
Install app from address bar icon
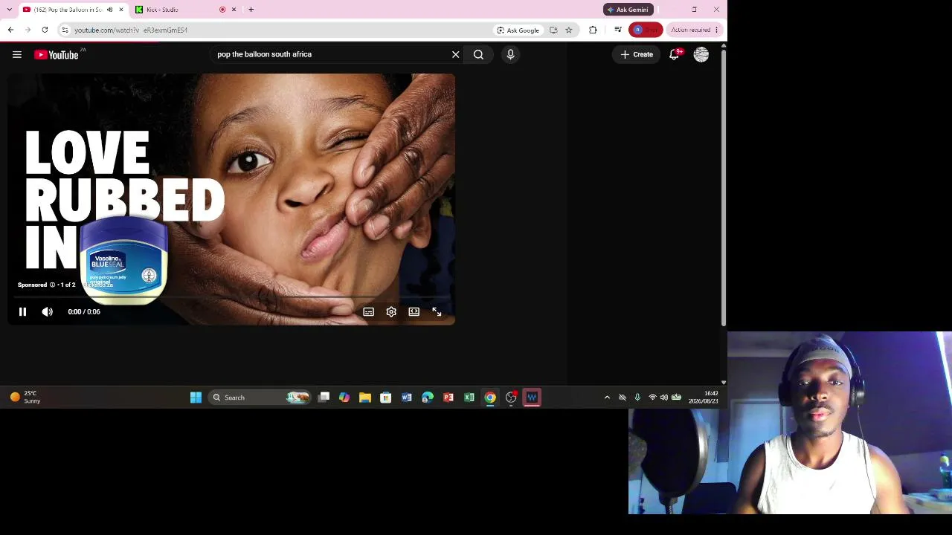[x=553, y=30]
